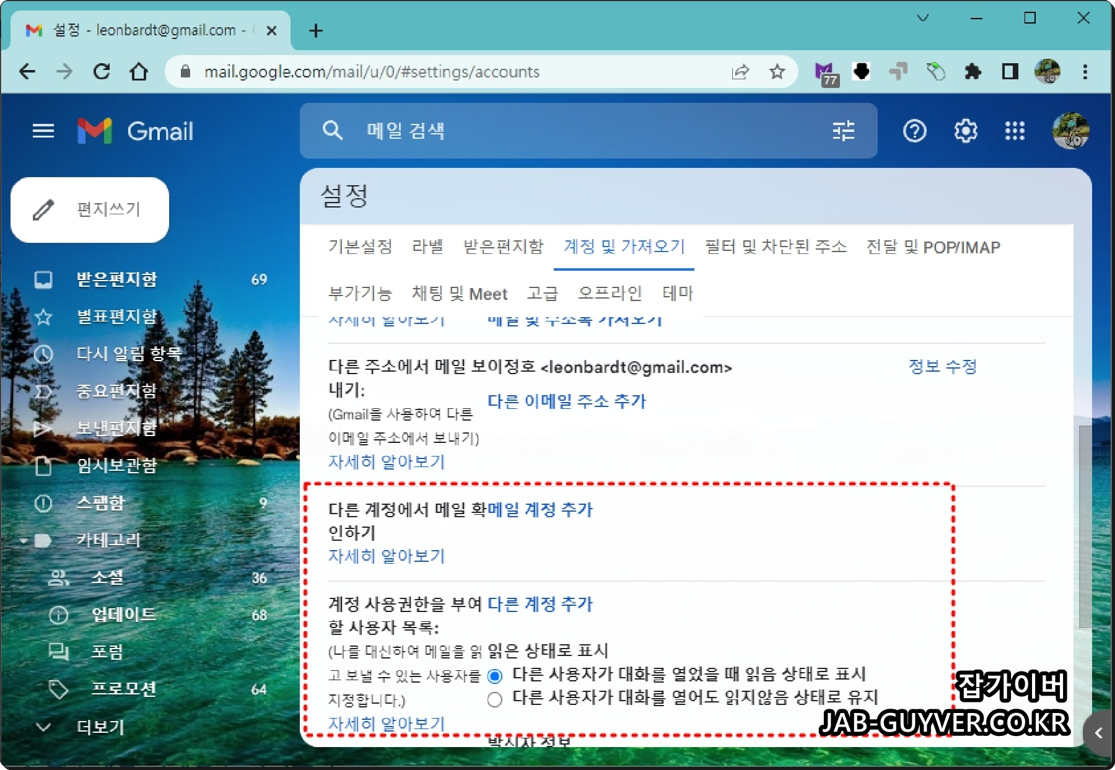Image resolution: width=1115 pixels, height=770 pixels.
Task: Click the Gmail settings gear icon
Action: (965, 131)
